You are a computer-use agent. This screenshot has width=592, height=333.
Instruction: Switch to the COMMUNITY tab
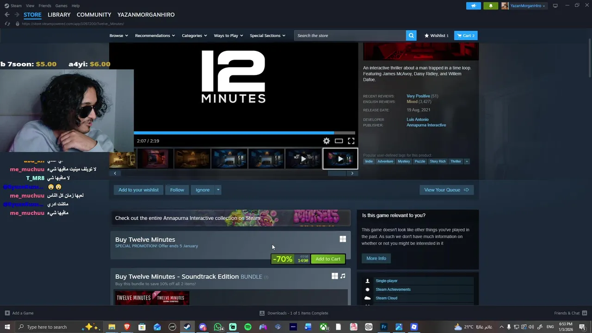(94, 15)
